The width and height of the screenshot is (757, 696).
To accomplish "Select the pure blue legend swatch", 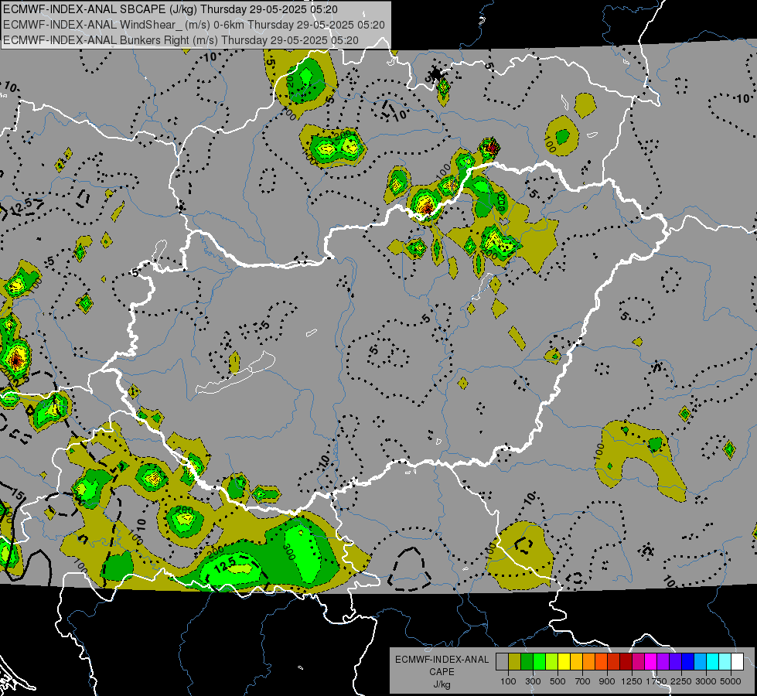I will [x=687, y=662].
